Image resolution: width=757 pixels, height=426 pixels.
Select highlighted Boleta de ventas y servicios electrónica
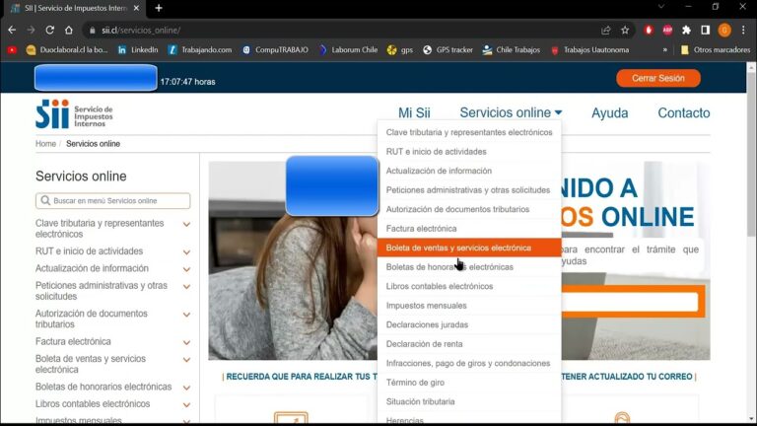[469, 248]
